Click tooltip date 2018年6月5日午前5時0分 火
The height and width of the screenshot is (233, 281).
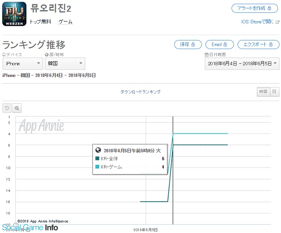point(132,151)
